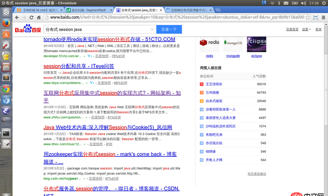Open the 设置 settings dropdown
This screenshot has width=328, height=196.
306,29
